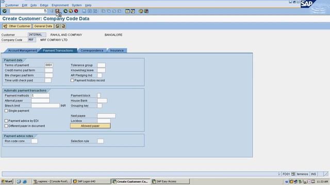Tick the Payment history record checkbox
Viewport: 330px width, 185px height.
[72, 80]
